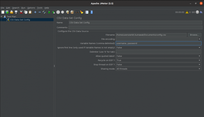Image resolution: width=204 pixels, height=117 pixels.
Task: Click the Toggle enable/disable icon
Action: (44, 12)
